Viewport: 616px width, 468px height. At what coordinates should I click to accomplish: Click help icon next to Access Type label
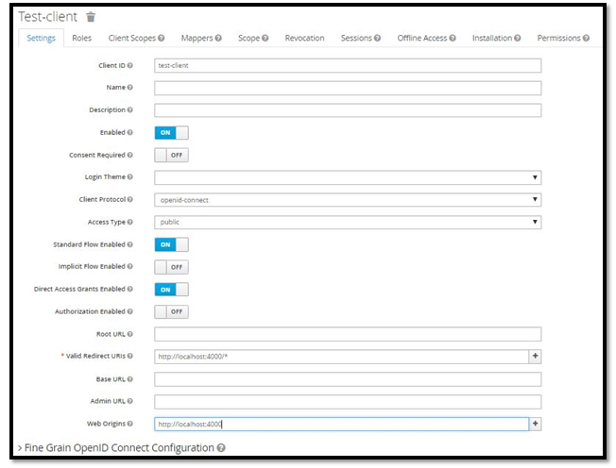tap(129, 222)
